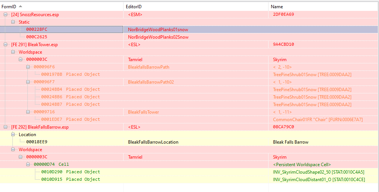This screenshot has width=379, height=192.
Task: Collapse Worldspace group under BleakFallsBarrow.esp
Action: coord(13,150)
